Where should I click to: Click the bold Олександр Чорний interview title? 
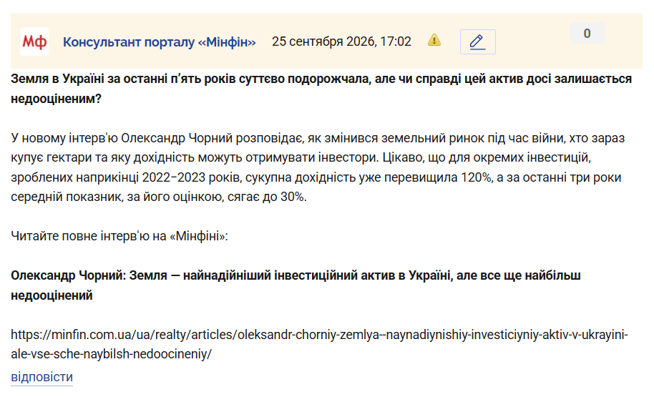(x=296, y=285)
